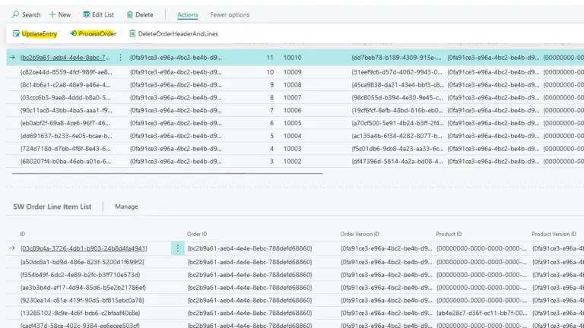
Task: Select row {03ccc6b3-9ae8-4ddd-b8a0-5...
Action: click(65, 97)
